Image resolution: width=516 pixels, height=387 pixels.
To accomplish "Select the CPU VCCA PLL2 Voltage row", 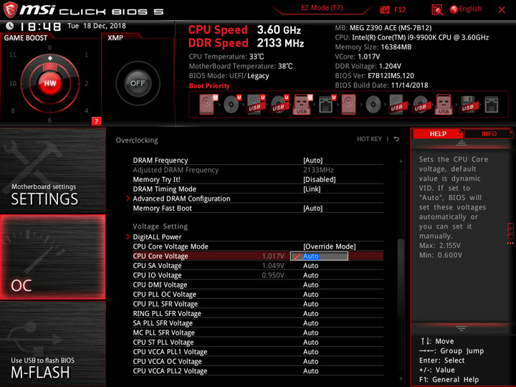I will pyautogui.click(x=258, y=371).
